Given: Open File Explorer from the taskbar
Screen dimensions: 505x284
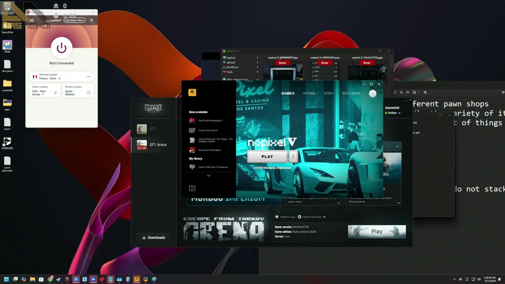Looking at the screenshot, I should point(32,279).
